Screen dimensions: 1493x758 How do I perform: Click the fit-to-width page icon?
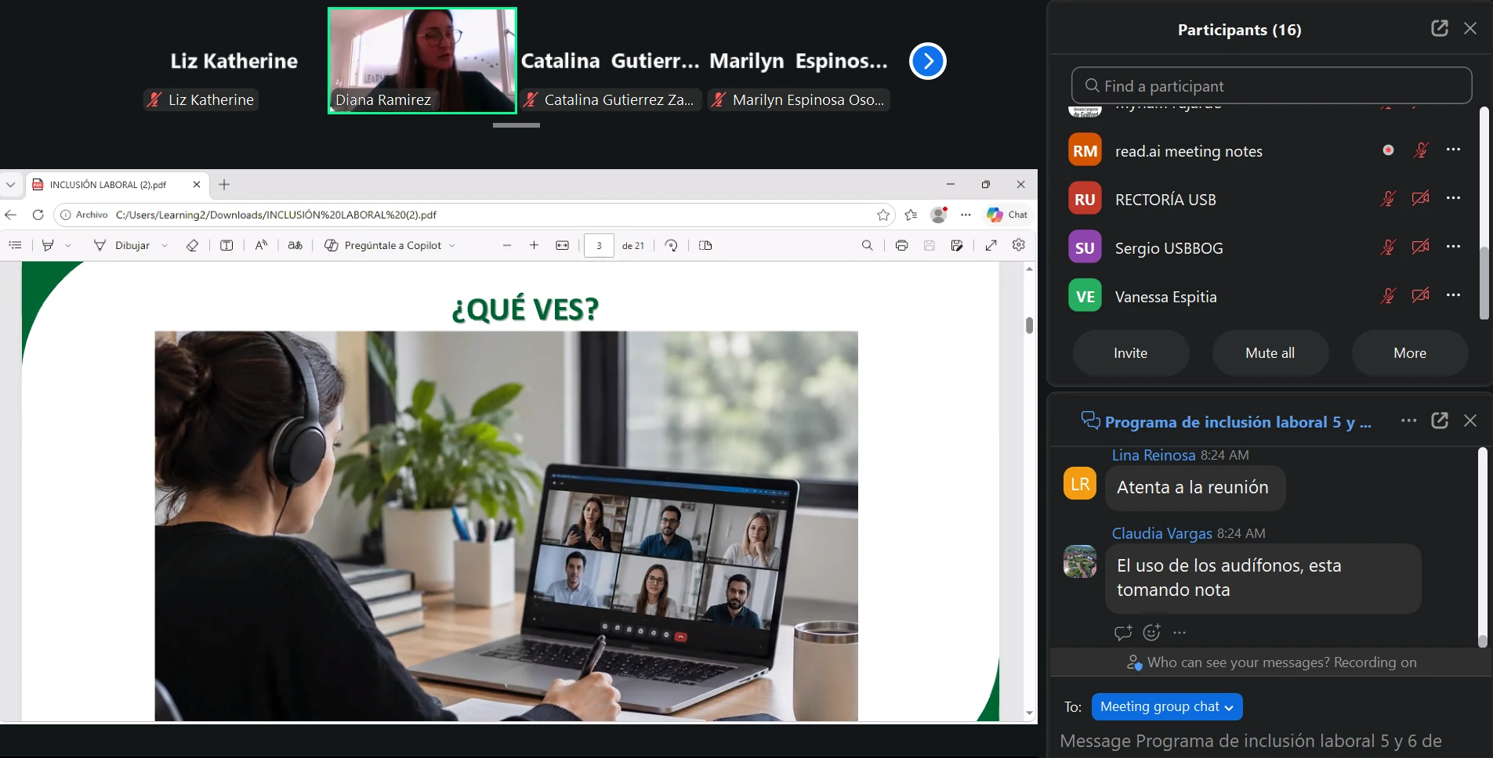click(x=562, y=246)
